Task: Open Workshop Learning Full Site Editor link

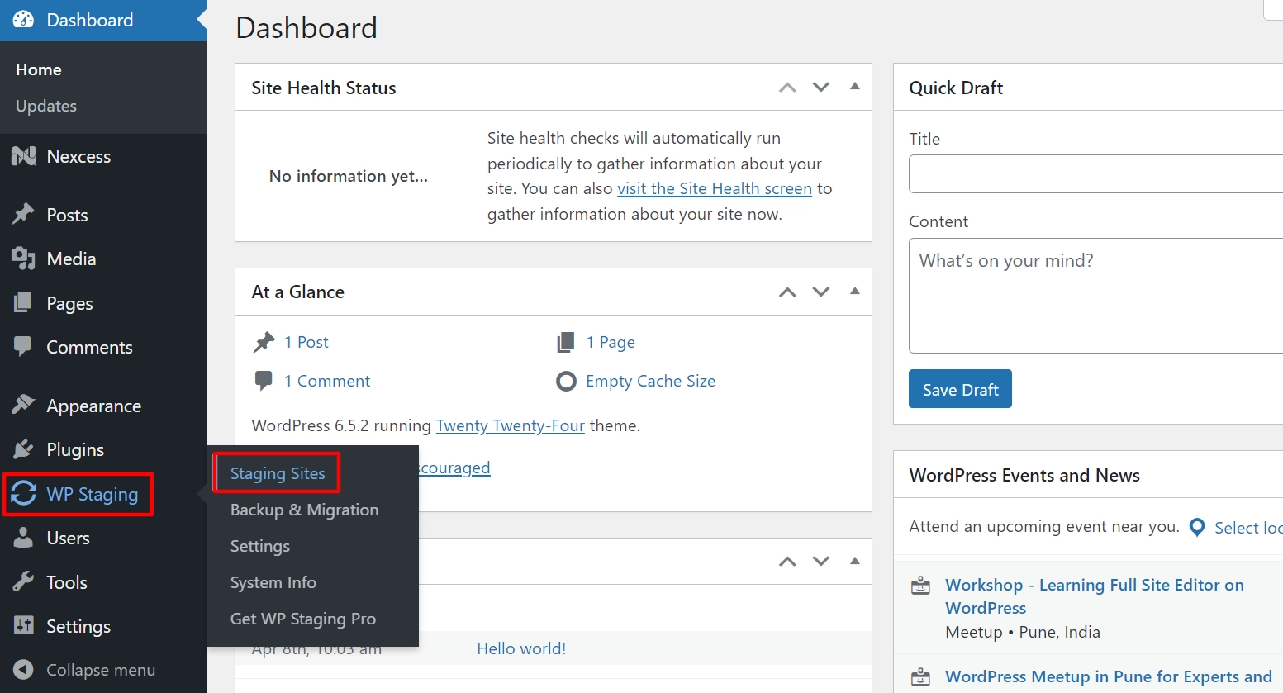Action: click(x=1094, y=596)
